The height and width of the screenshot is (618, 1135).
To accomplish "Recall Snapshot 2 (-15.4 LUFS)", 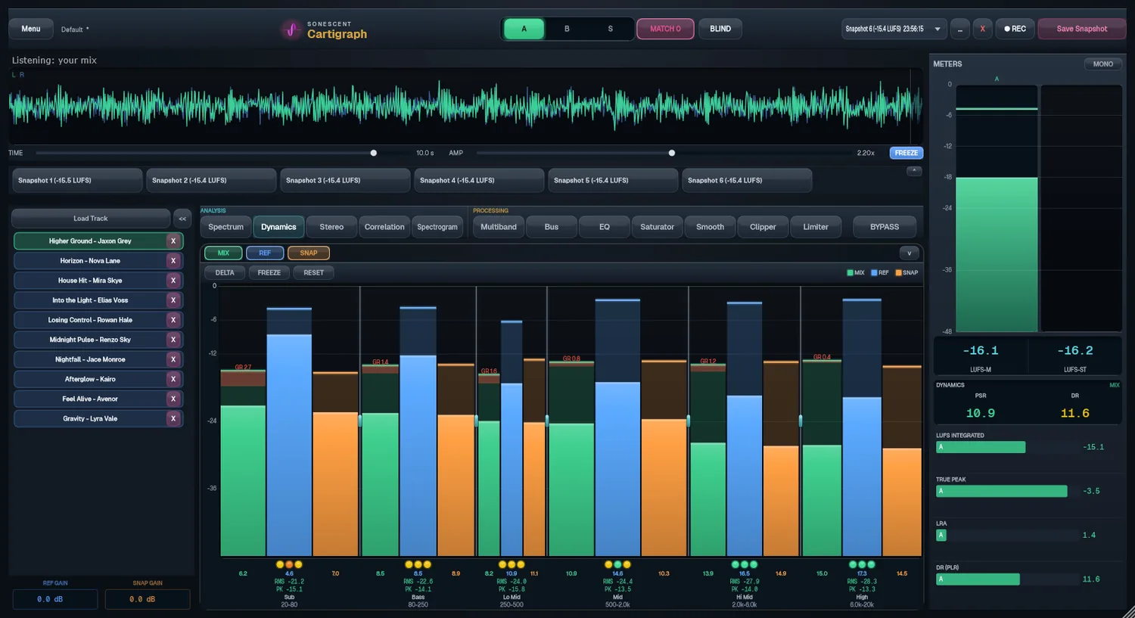I will tap(211, 181).
